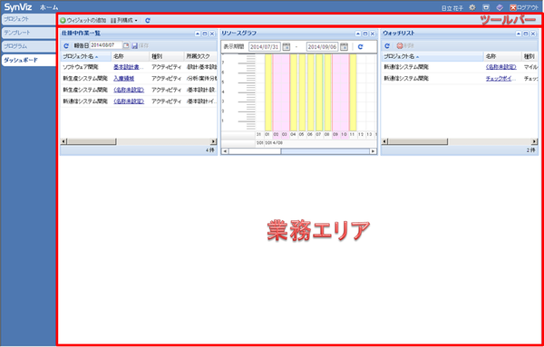Open the 基本設計書 link in ソフトウェア開発 row
This screenshot has width=544, height=347.
[x=128, y=67]
